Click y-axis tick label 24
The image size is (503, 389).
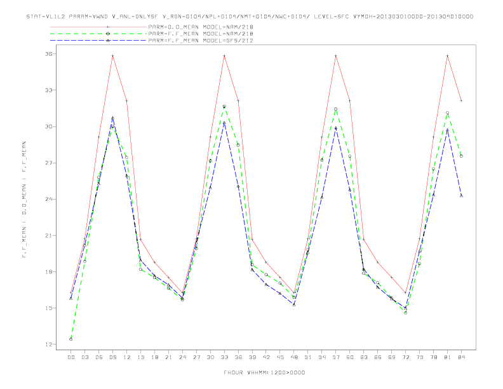coord(49,199)
